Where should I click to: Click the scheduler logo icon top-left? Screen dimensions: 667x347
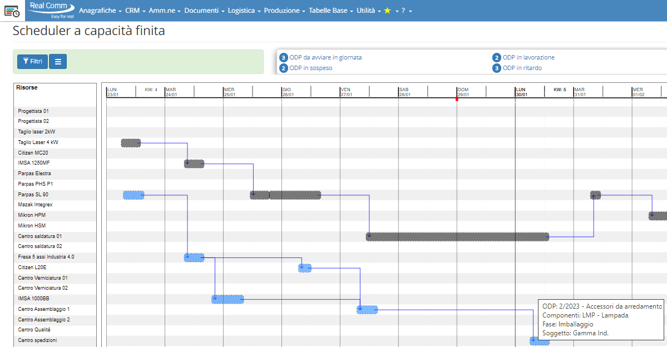point(12,11)
